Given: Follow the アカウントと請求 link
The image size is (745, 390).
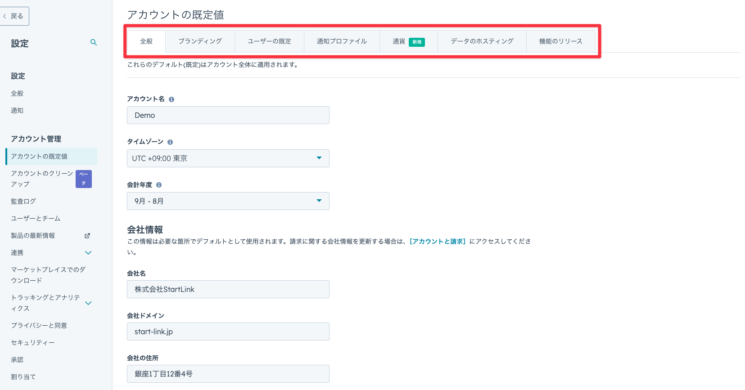Looking at the screenshot, I should (438, 242).
